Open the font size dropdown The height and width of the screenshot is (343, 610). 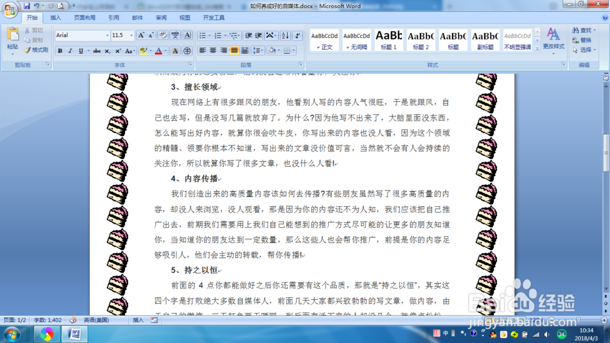pos(132,35)
